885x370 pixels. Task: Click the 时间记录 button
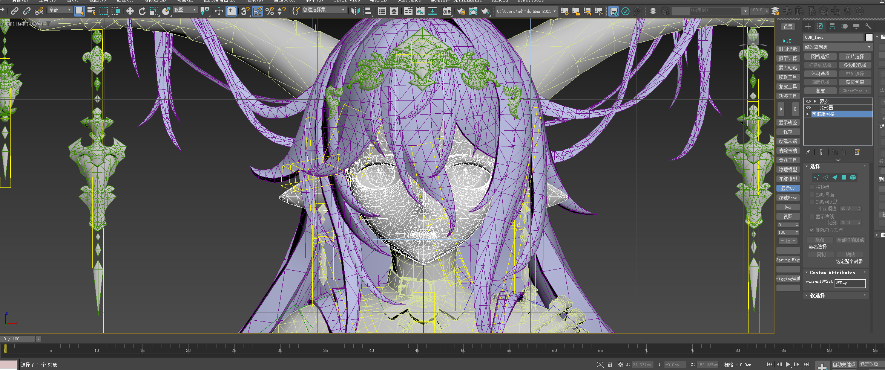788,49
